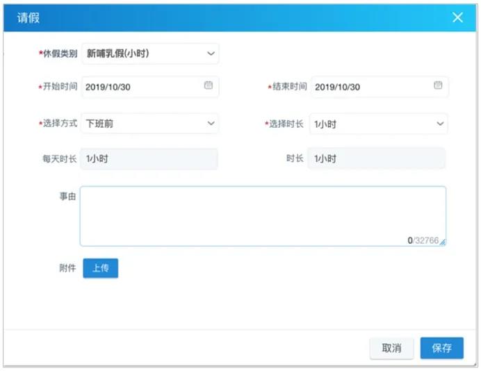The height and width of the screenshot is (371, 481).
Task: Click the resize handle of 事由 textarea
Action: (x=442, y=242)
